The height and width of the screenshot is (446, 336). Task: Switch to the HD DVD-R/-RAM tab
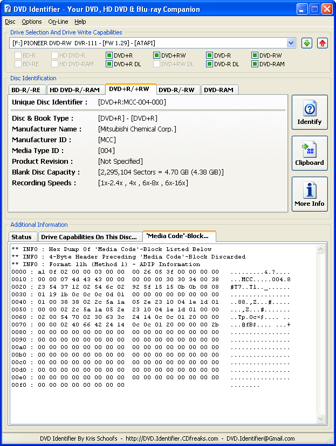pos(76,90)
